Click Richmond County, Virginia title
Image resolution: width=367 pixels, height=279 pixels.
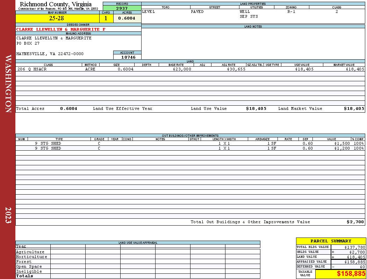(x=56, y=4)
